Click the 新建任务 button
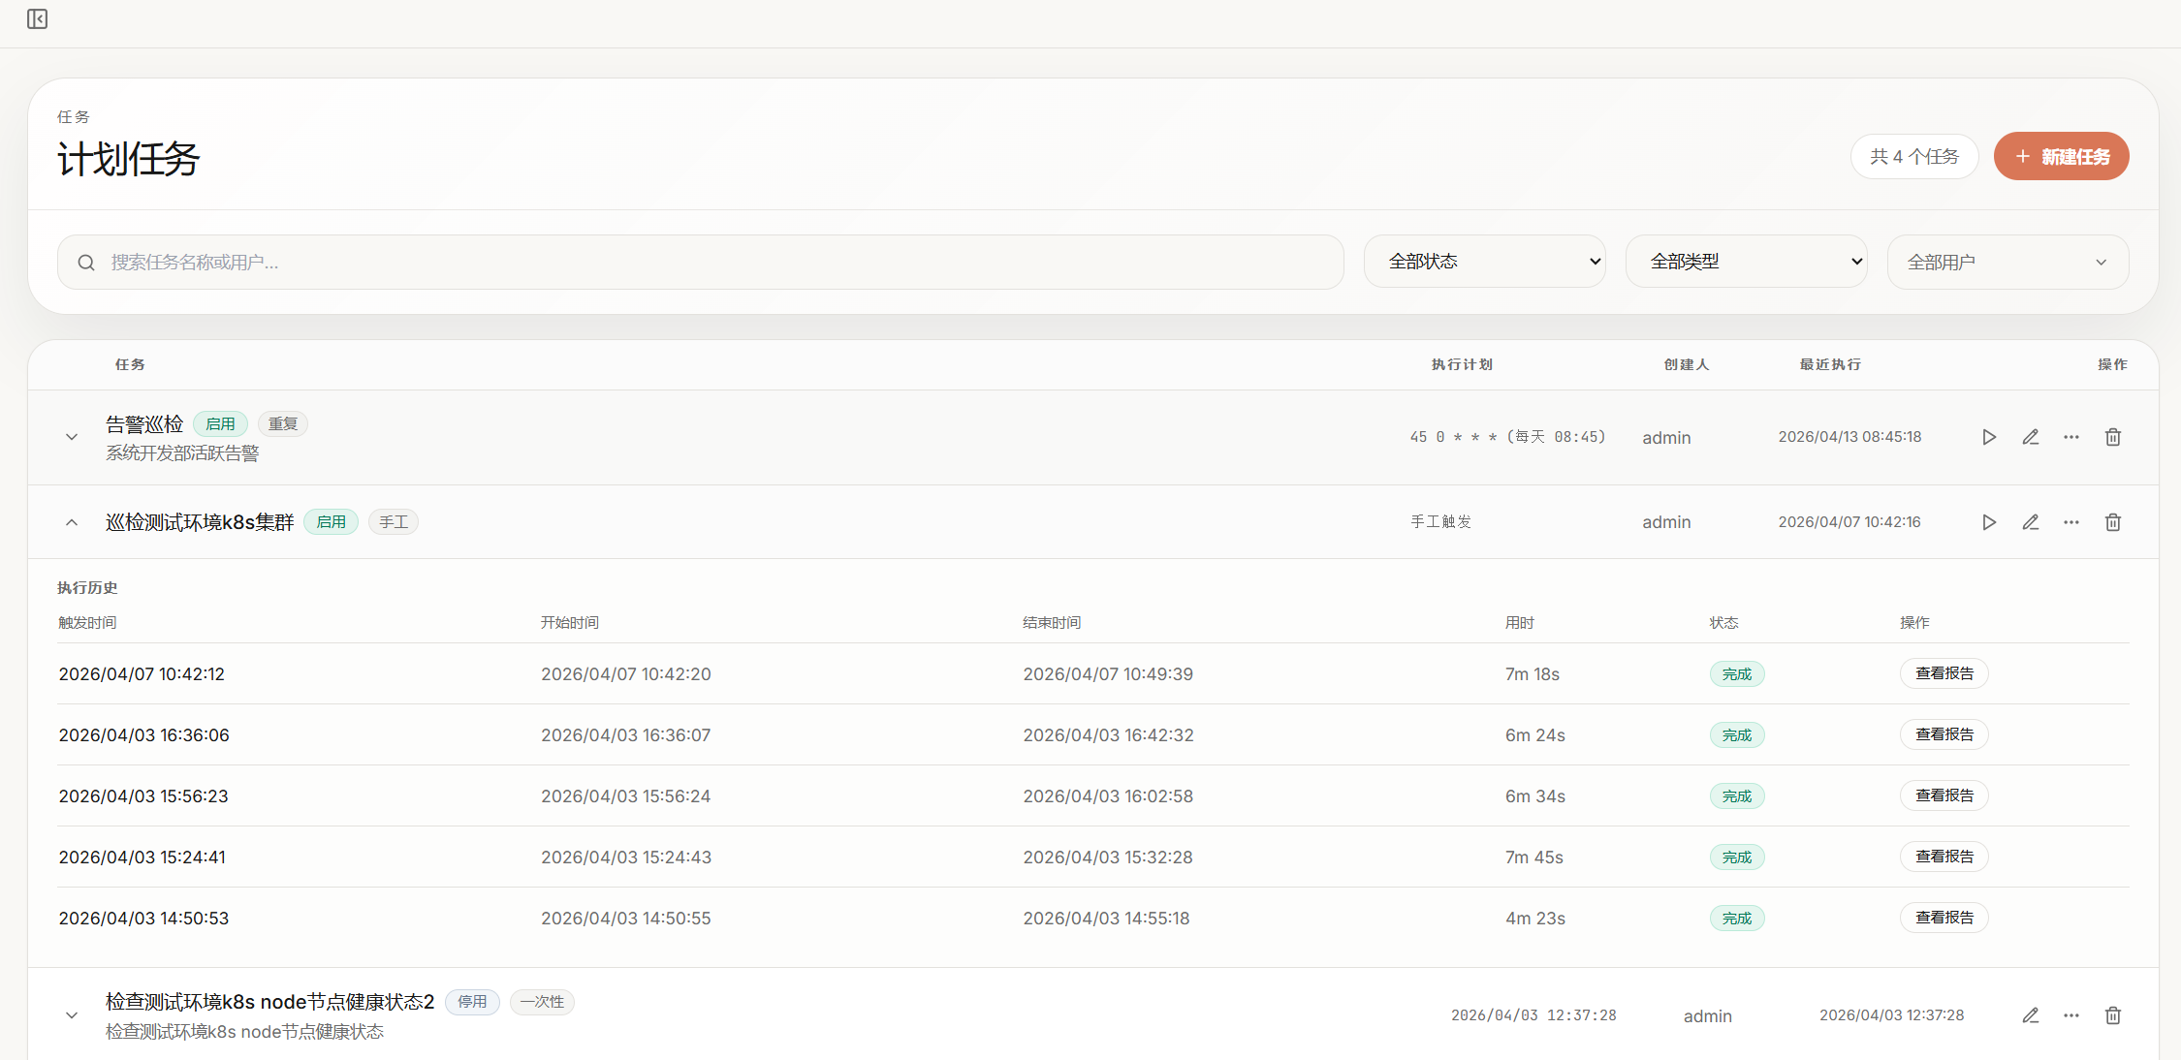Image resolution: width=2181 pixels, height=1060 pixels. (x=2061, y=156)
